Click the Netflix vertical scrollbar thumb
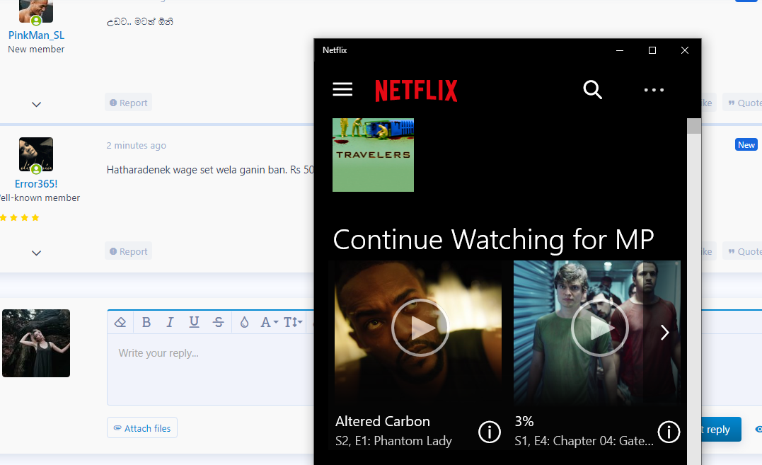762x465 pixels. (x=694, y=126)
